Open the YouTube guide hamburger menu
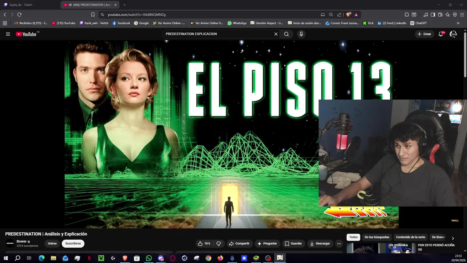 tap(8, 34)
